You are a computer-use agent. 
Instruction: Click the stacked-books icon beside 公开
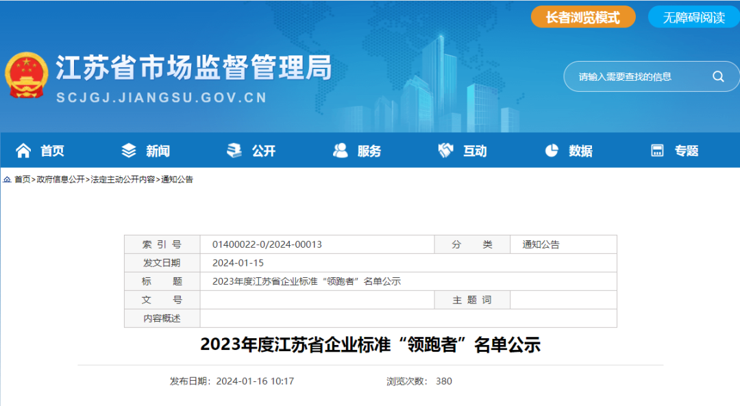click(235, 151)
